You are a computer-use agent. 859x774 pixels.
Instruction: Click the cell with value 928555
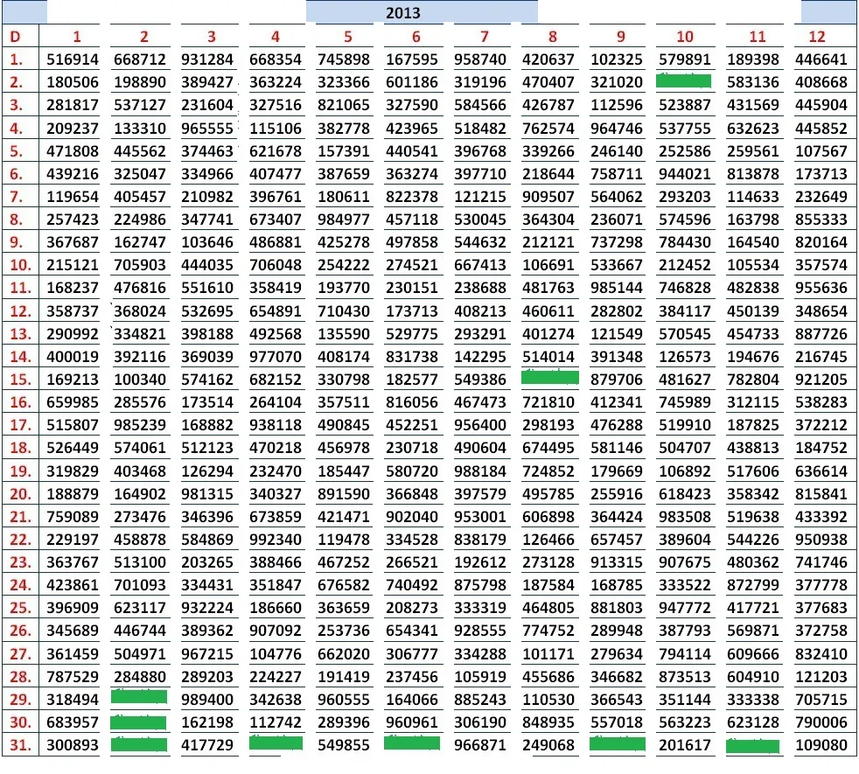click(480, 631)
